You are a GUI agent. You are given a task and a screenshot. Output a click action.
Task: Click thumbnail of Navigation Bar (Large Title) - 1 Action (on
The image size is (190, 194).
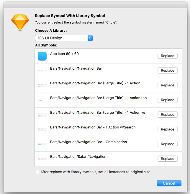coord(42,100)
